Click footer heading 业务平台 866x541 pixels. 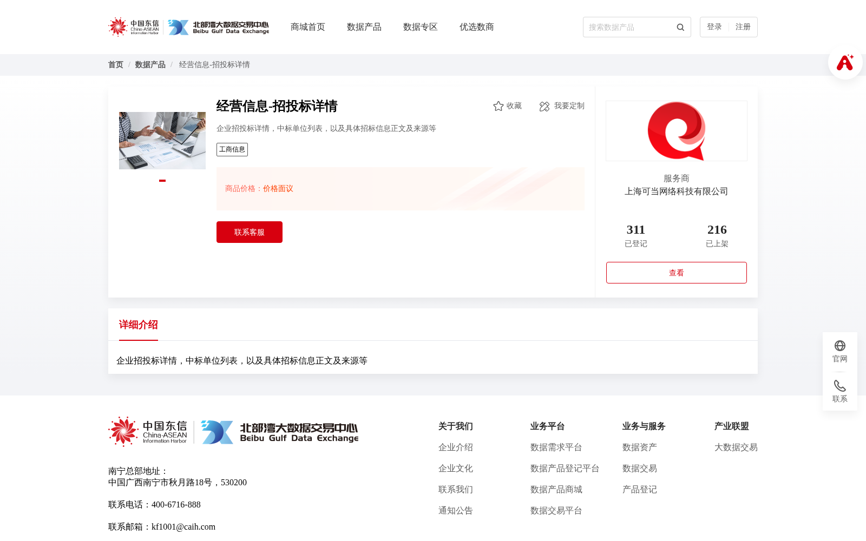pos(548,426)
